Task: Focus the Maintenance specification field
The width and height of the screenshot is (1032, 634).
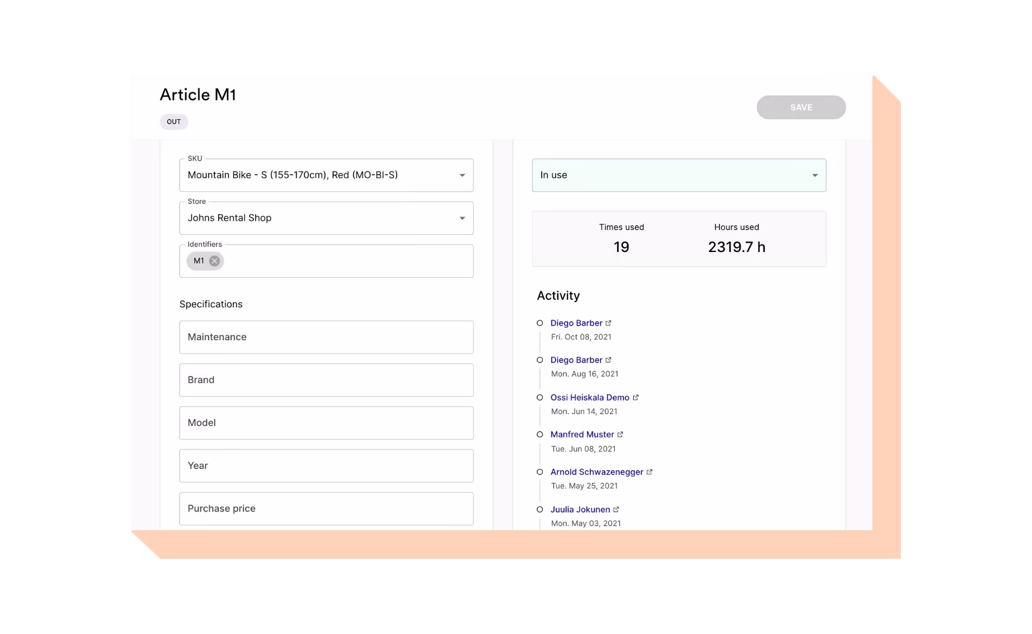Action: pos(326,337)
